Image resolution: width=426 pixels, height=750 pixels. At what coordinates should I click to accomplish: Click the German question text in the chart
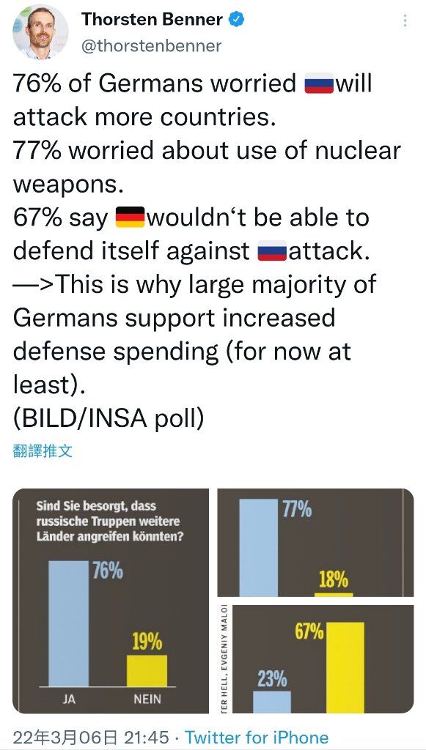click(109, 521)
